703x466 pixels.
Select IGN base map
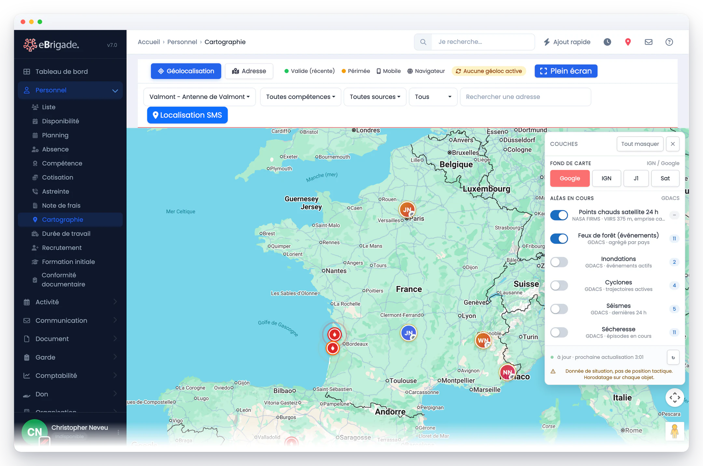coord(606,178)
